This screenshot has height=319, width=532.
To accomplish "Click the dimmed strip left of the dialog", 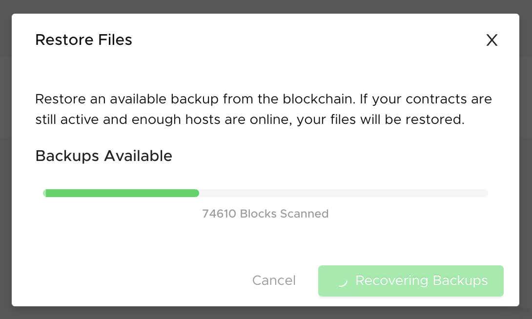I will [x=6, y=159].
